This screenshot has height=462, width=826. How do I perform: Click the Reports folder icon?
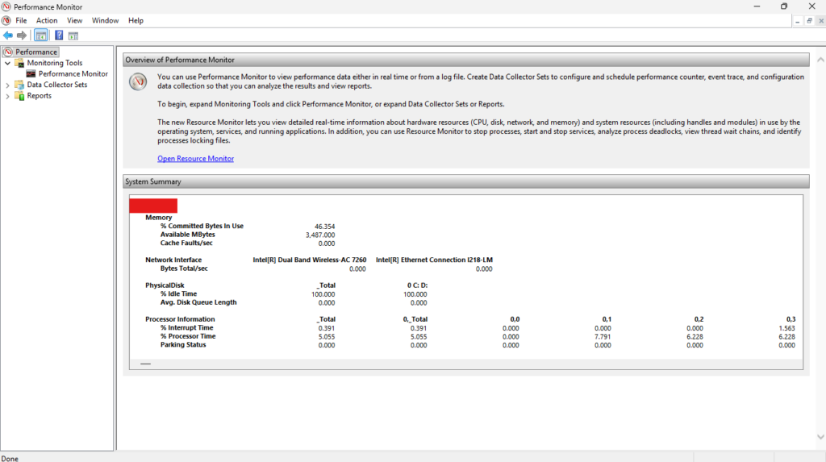(19, 96)
